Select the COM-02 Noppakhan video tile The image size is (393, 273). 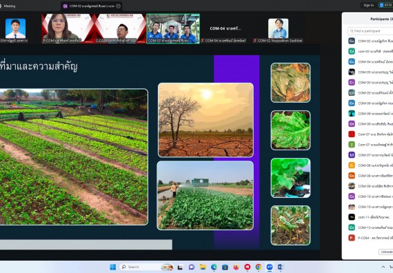[x=278, y=28]
